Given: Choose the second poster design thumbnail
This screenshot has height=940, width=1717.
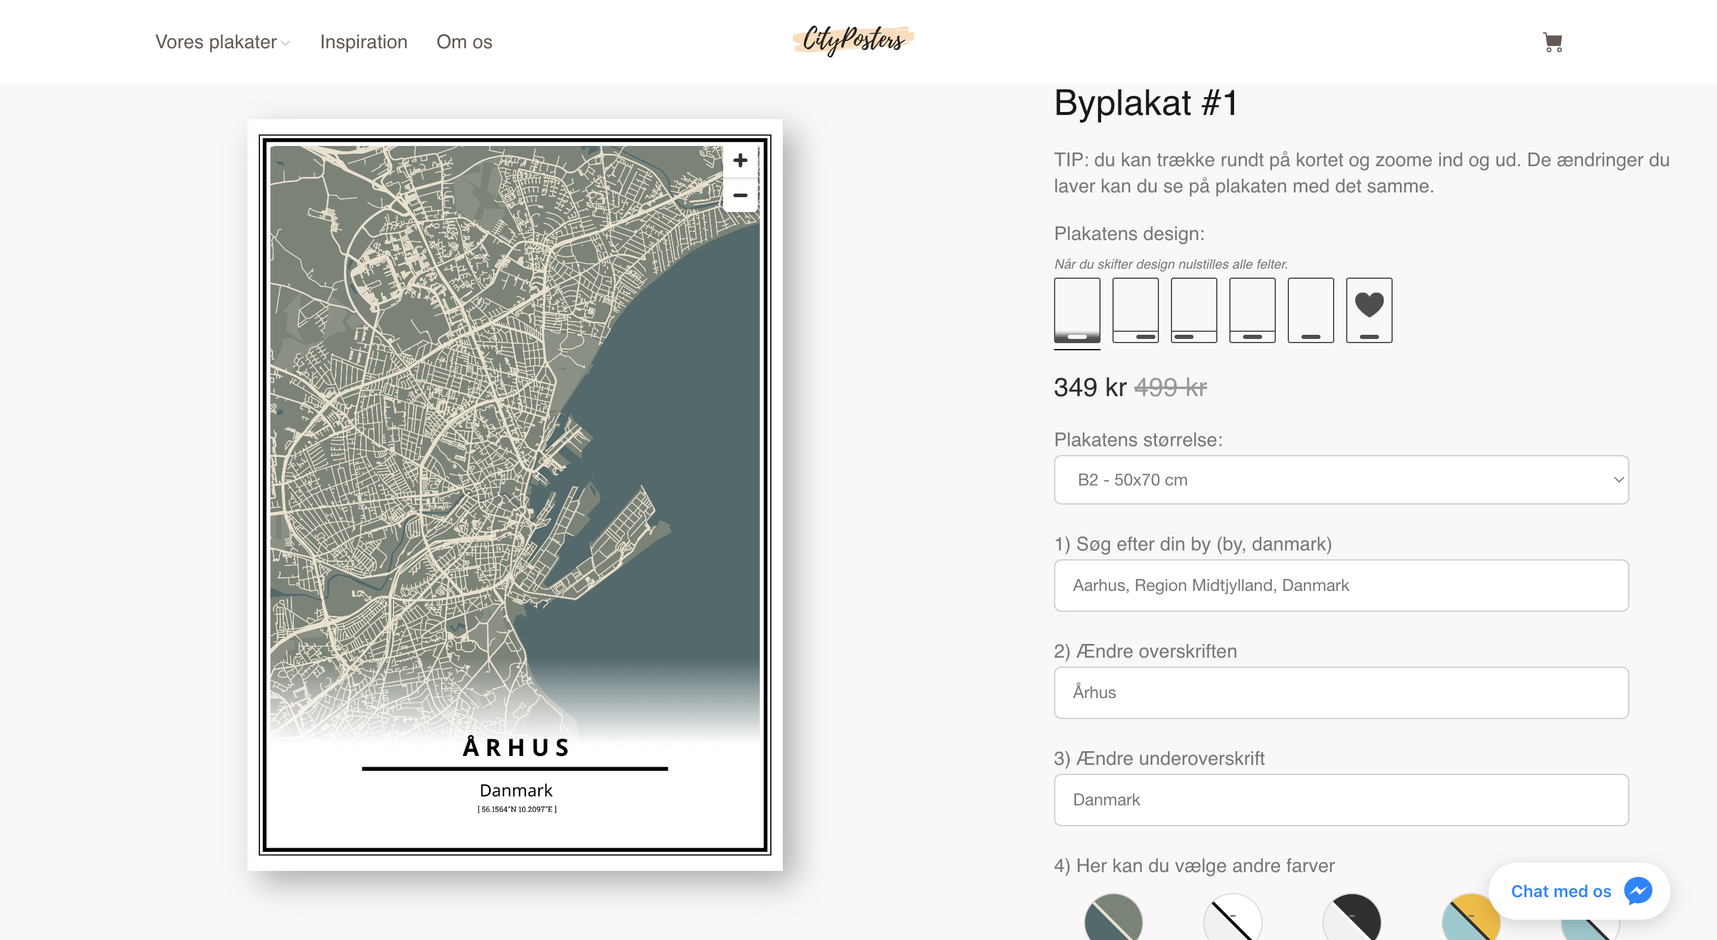Looking at the screenshot, I should pyautogui.click(x=1135, y=310).
